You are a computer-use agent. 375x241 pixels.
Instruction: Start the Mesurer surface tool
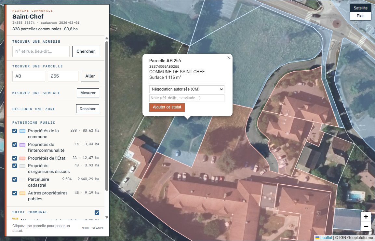pyautogui.click(x=88, y=93)
